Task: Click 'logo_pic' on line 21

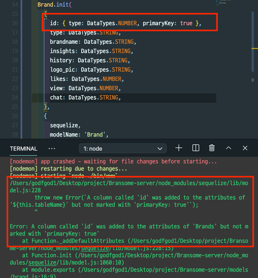Action: coord(62,70)
